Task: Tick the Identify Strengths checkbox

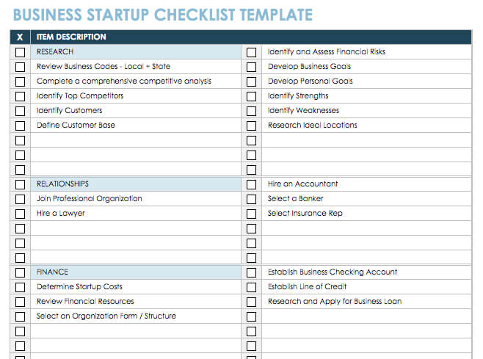Action: tap(252, 96)
